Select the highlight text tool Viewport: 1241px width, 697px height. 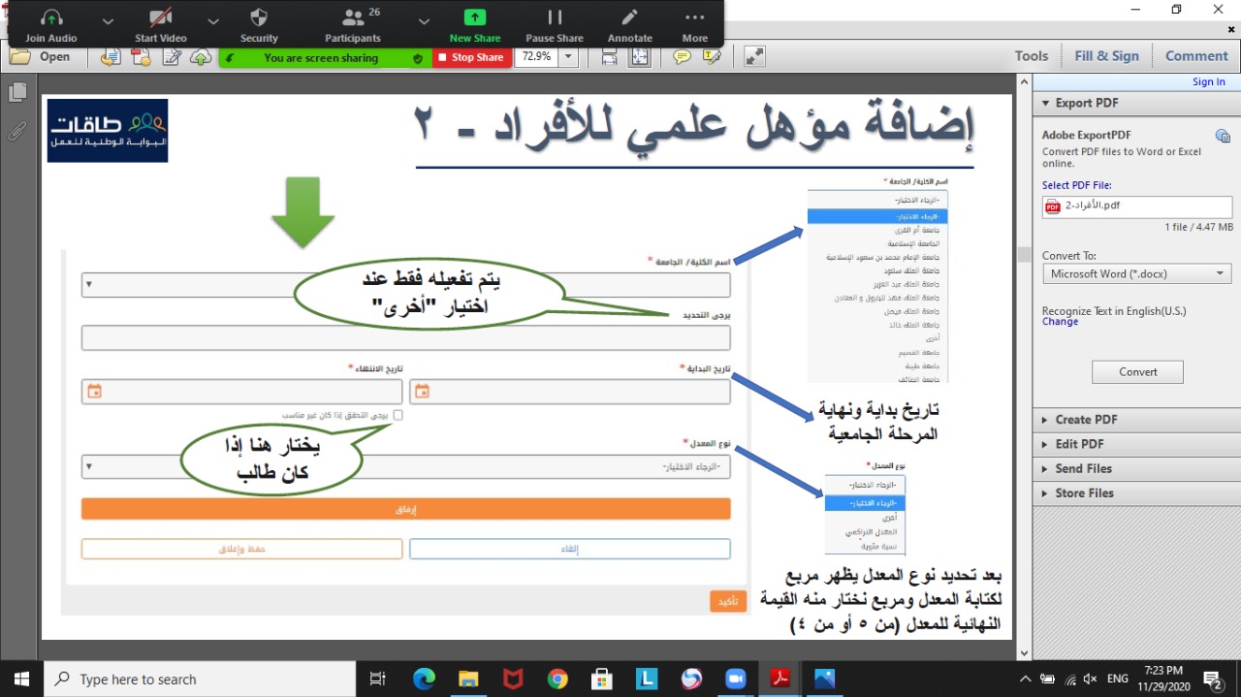pyautogui.click(x=713, y=57)
